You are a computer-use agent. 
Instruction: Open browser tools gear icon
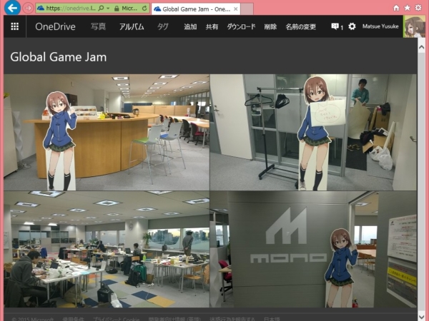[x=418, y=8]
